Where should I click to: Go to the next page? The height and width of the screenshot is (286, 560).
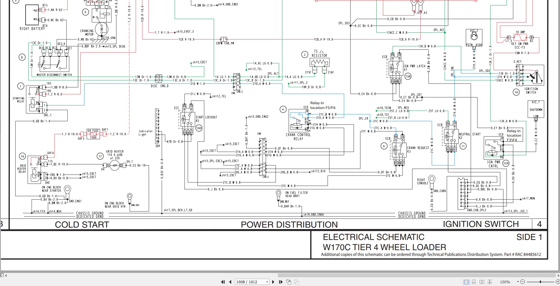(x=273, y=282)
